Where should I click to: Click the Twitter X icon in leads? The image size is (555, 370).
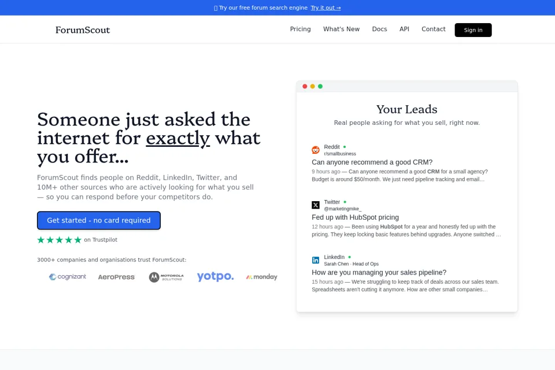316,205
